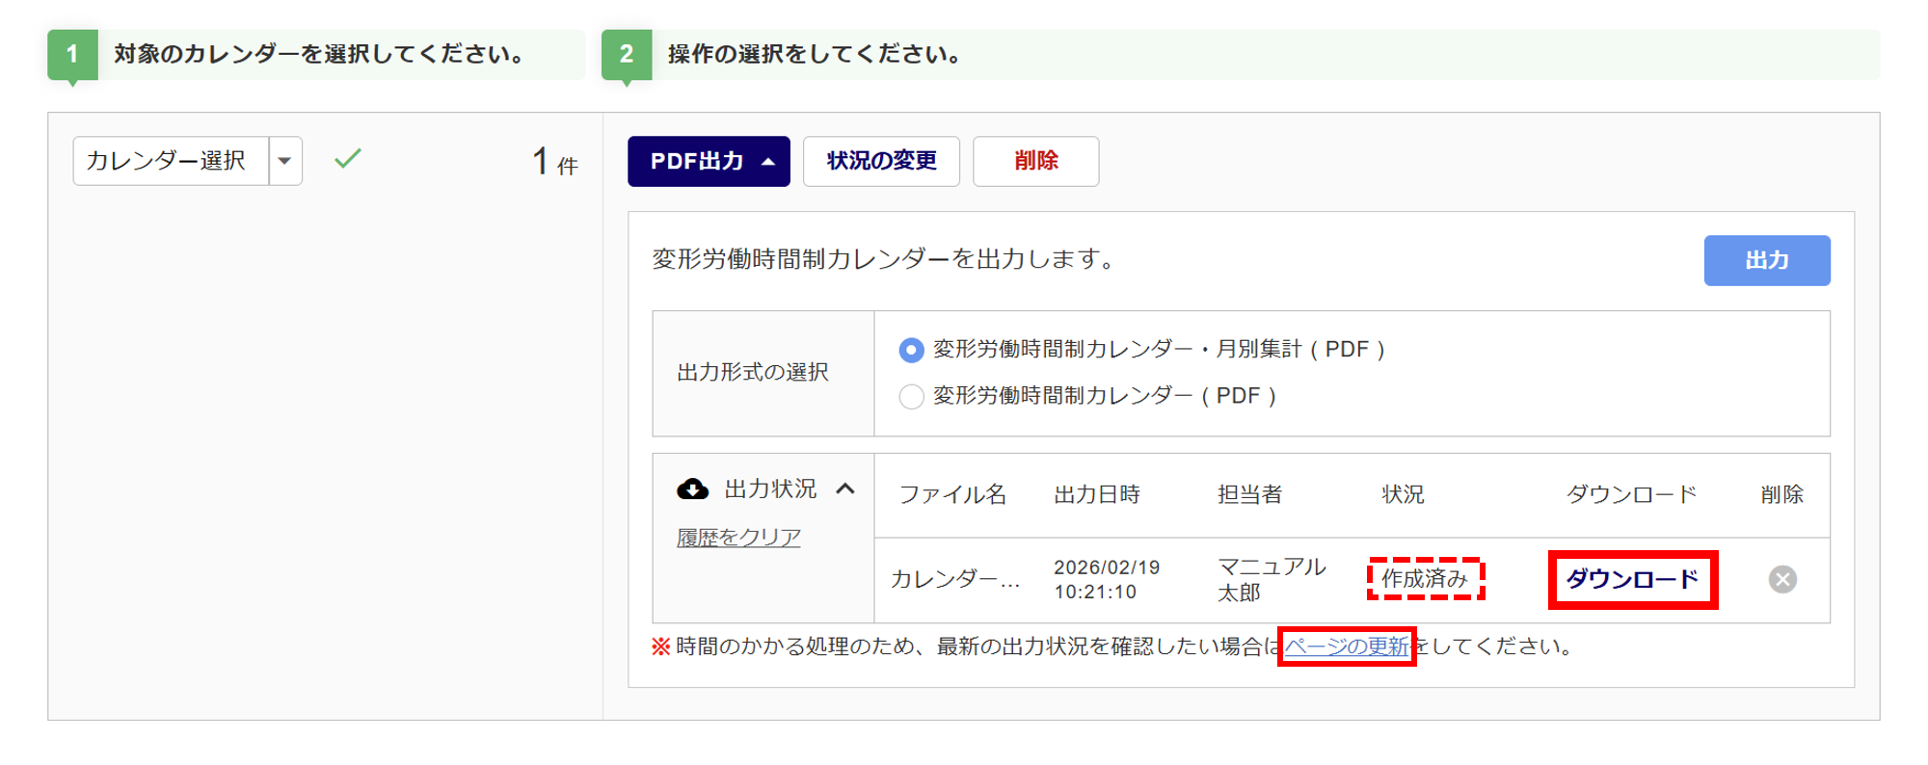Click the 作成済み status label
The height and width of the screenshot is (765, 1928).
coord(1425,579)
